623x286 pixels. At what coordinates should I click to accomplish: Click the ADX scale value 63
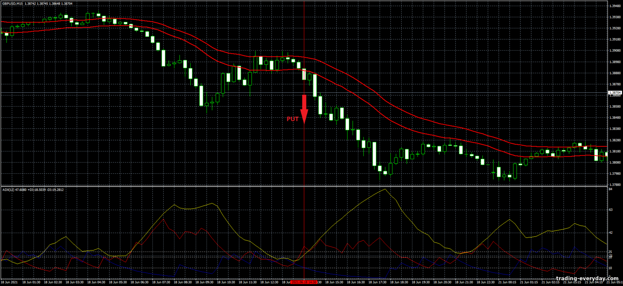(x=611, y=210)
